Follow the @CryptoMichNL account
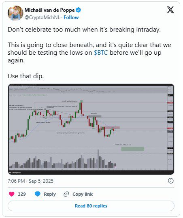This screenshot has width=183, height=218. click(x=71, y=17)
